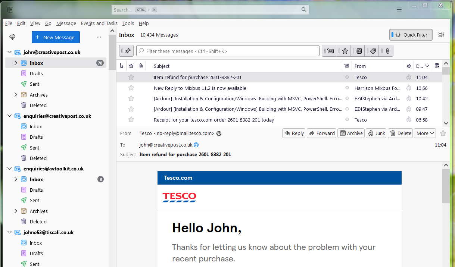Open message list display options icon
Image resolution: width=455 pixels, height=267 pixels.
pos(441,35)
